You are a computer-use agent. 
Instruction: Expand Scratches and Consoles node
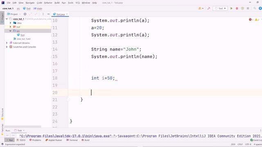pos(7,47)
